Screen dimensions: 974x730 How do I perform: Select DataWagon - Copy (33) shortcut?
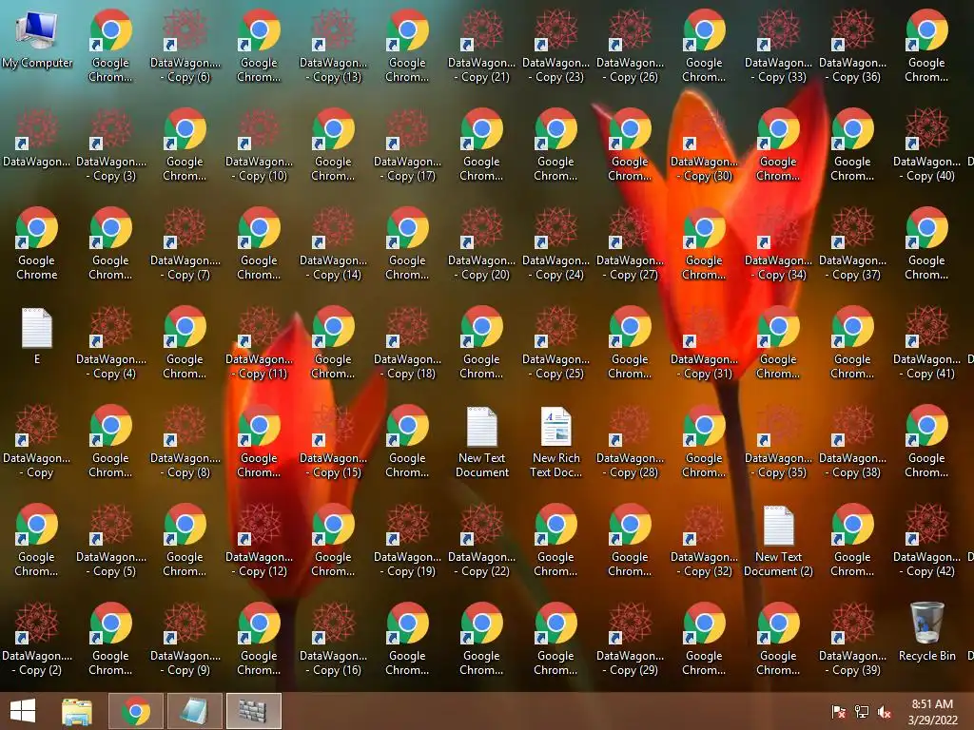click(778, 47)
